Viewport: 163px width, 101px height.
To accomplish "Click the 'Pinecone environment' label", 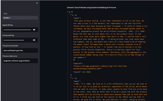I will [10, 46].
